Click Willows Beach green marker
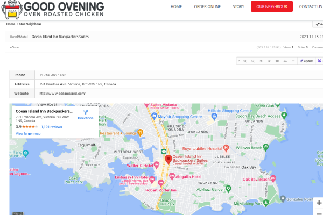323x215 pixels. (266, 147)
